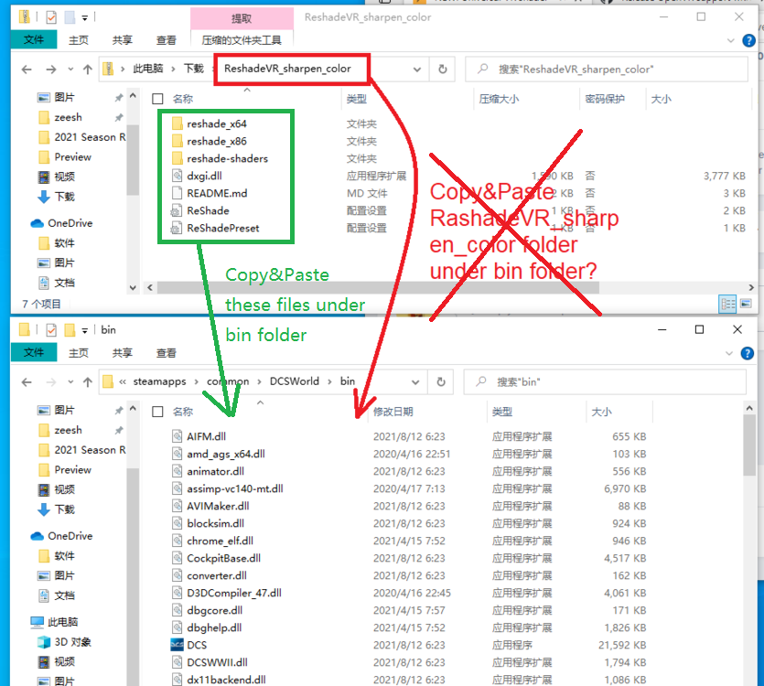Viewport: 764px width, 686px height.
Task: Open Help icon in top window
Action: tap(748, 40)
